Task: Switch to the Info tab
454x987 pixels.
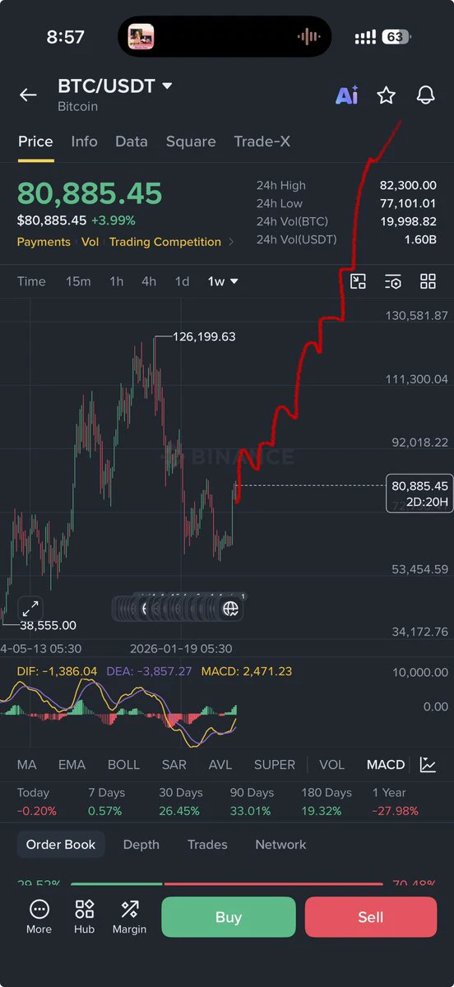Action: coord(84,141)
